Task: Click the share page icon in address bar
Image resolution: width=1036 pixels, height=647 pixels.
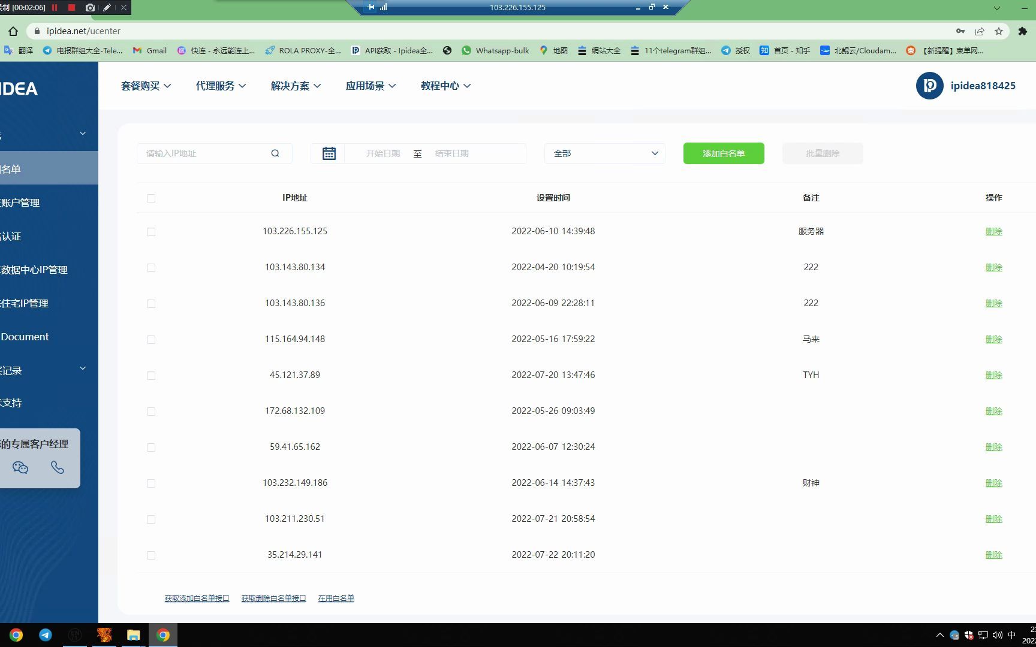Action: 980,31
